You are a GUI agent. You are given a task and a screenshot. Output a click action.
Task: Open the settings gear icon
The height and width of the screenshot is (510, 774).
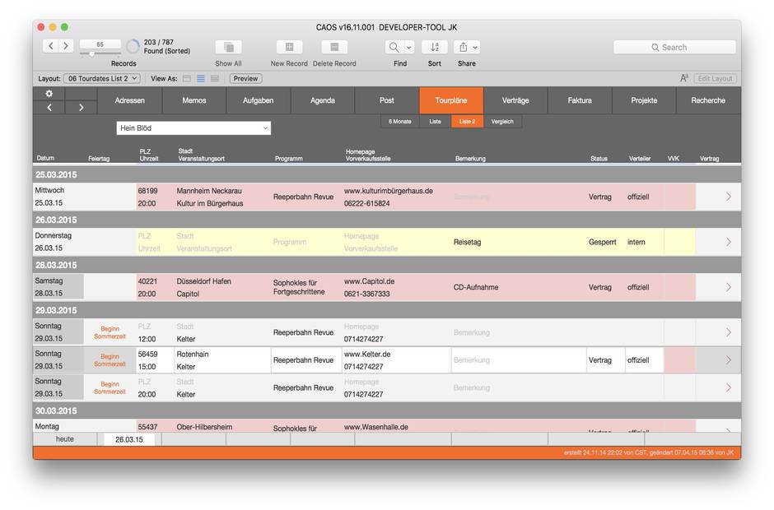point(49,94)
